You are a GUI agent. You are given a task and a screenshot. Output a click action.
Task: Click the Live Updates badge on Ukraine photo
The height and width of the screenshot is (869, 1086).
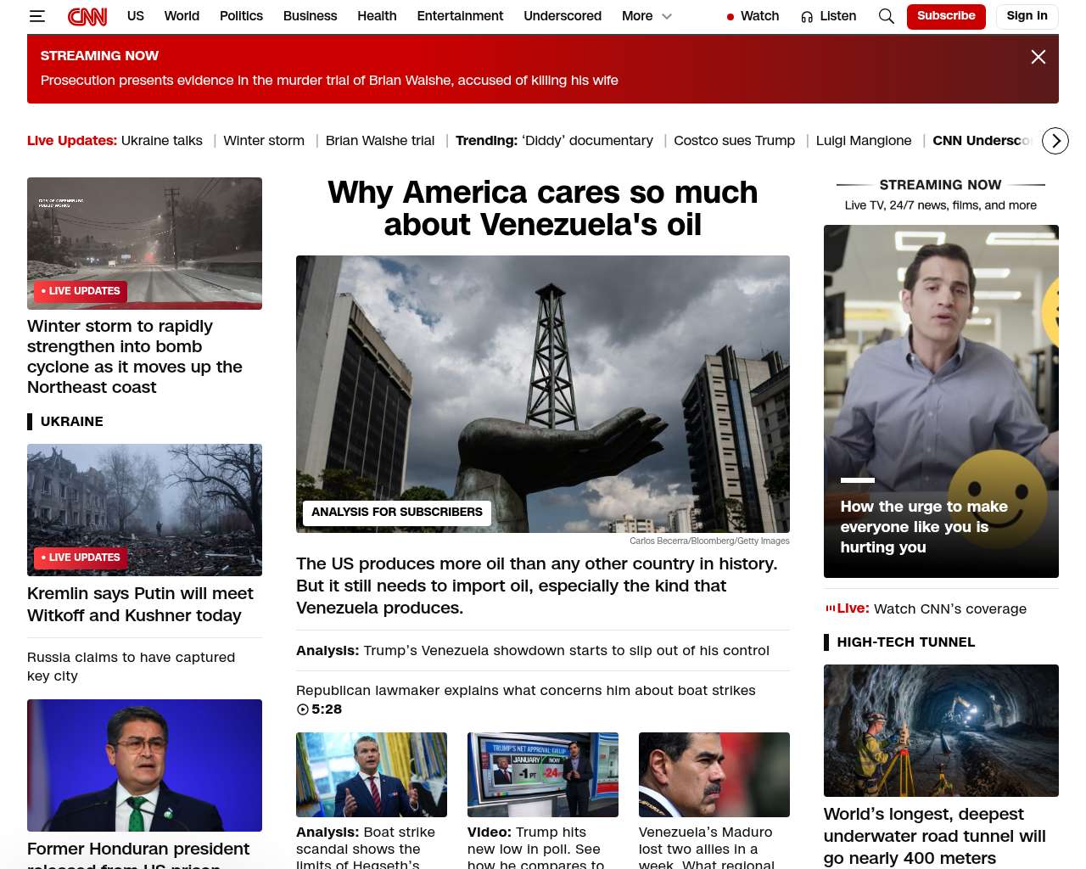coord(81,558)
